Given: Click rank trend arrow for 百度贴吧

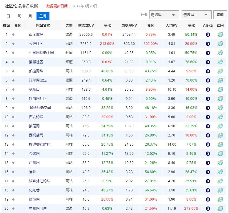Looking at the screenshot, I should (x=13, y=35).
